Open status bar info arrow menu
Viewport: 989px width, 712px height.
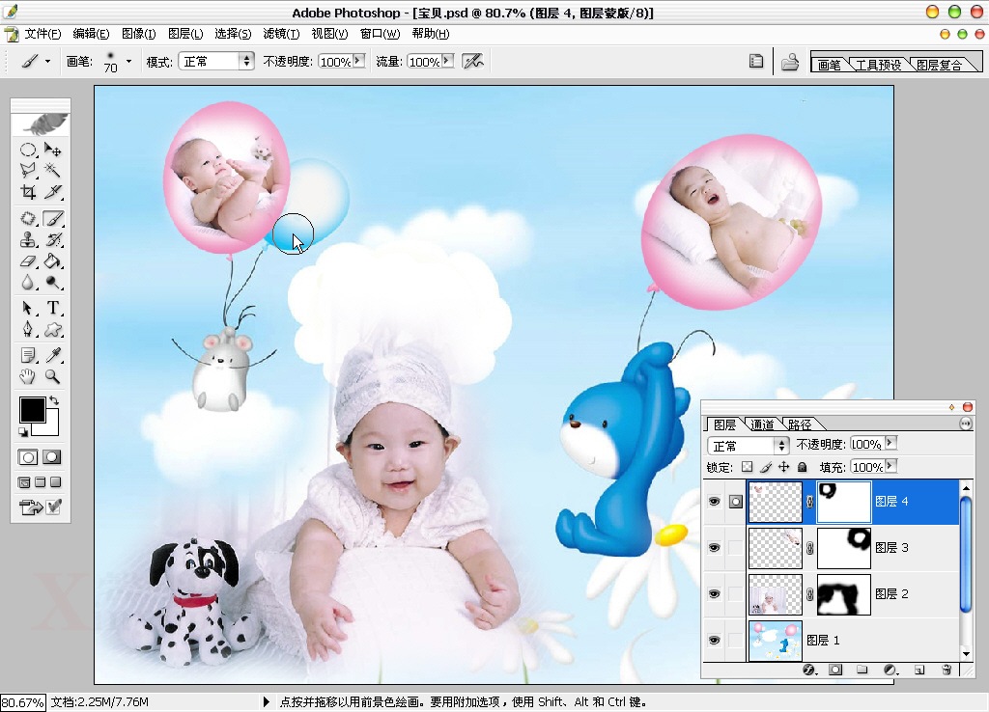click(x=267, y=701)
